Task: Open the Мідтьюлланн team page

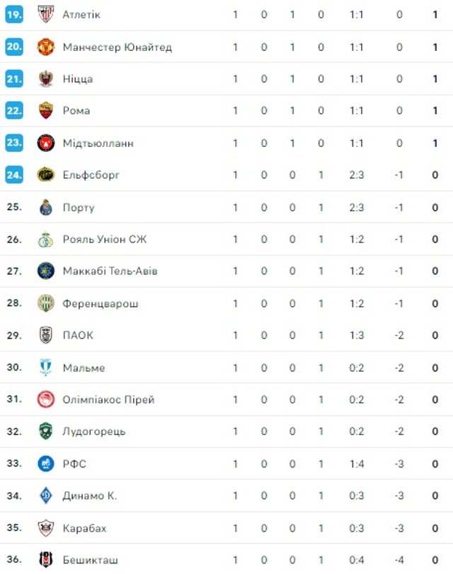Action: point(98,143)
